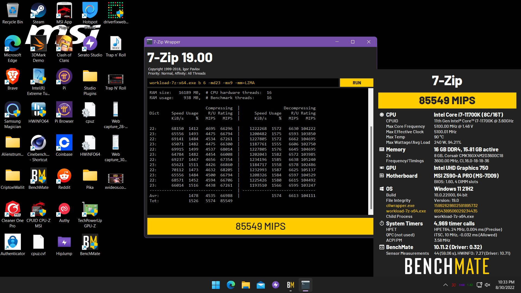Open the Recycle Bin desktop icon
The image size is (521, 293).
[x=12, y=14]
